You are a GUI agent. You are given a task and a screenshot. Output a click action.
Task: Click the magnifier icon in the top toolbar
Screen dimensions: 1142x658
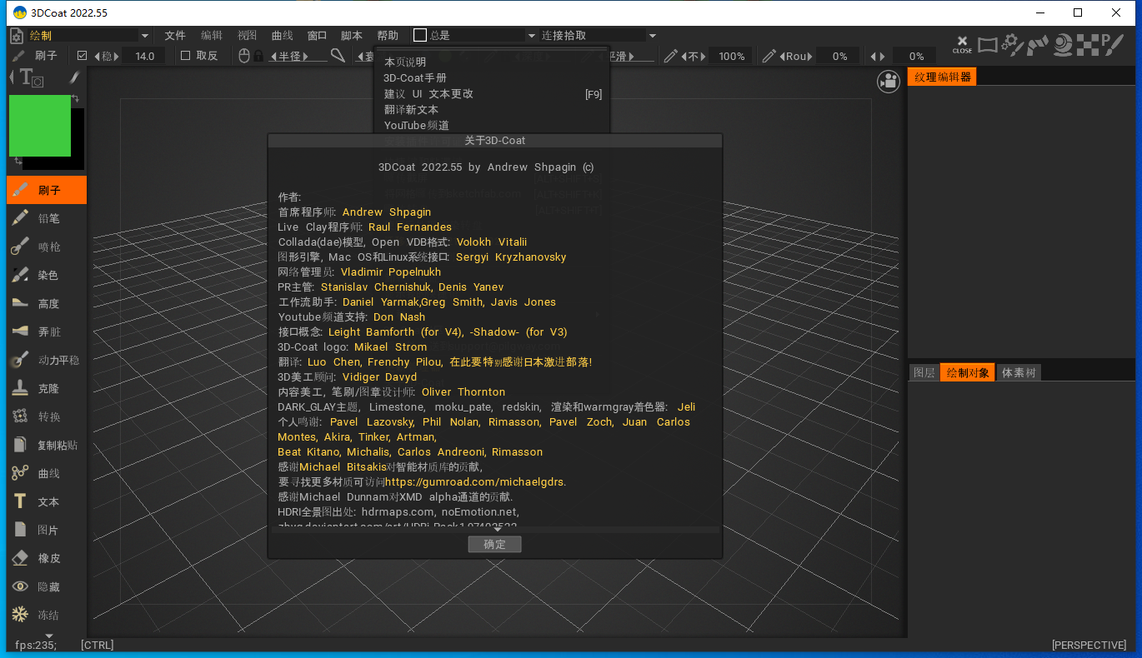[x=337, y=56]
